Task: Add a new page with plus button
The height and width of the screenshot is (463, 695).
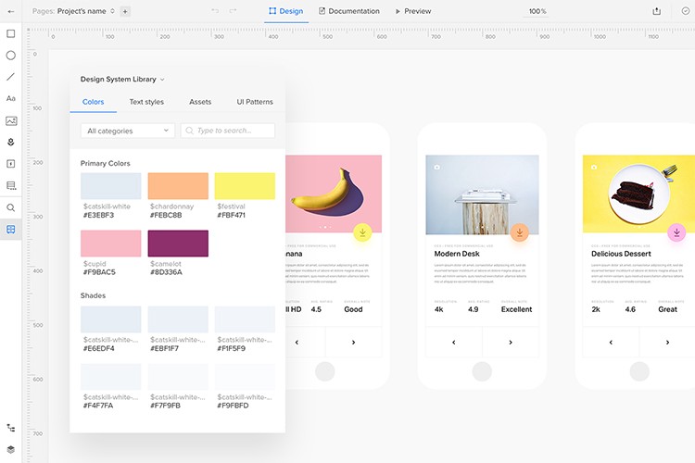Action: [125, 11]
